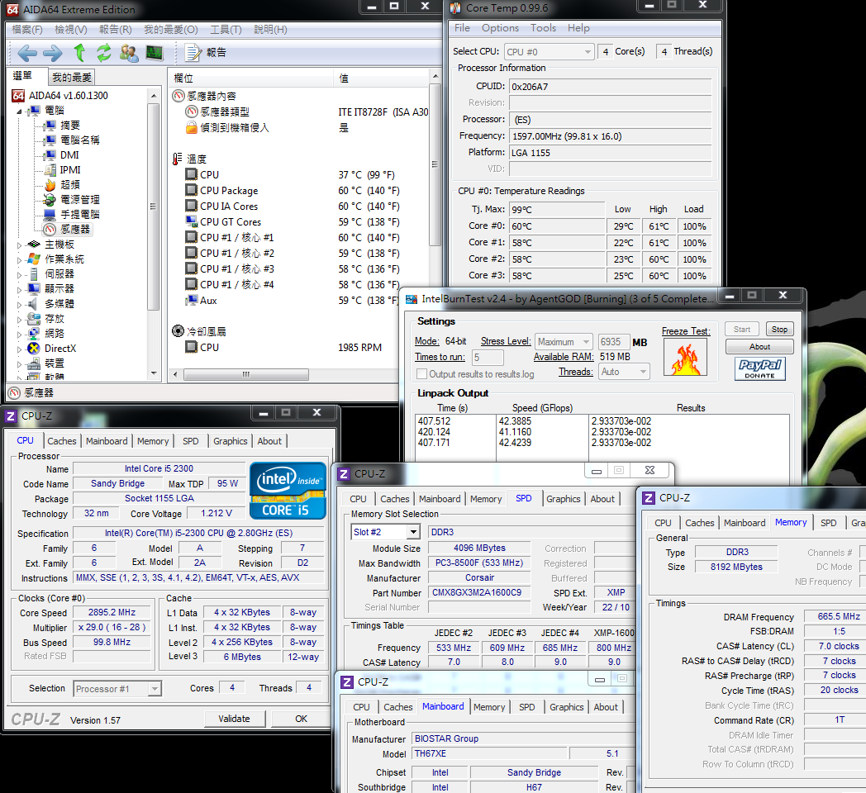Switch to Caches tab in processor CPU-Z window
The image size is (866, 793).
tap(62, 441)
